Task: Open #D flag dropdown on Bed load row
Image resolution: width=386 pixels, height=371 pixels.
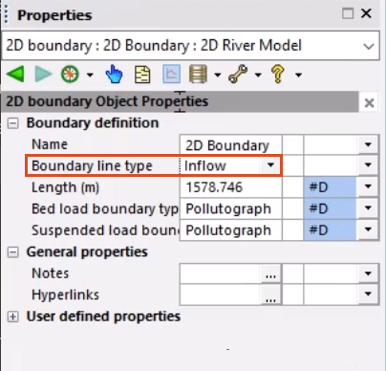Action: tap(368, 207)
